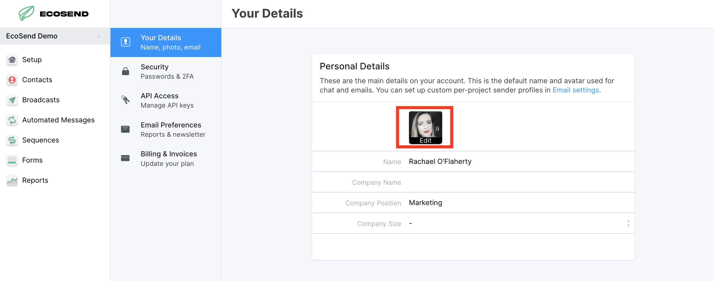Click the Forms icon in sidebar
The width and height of the screenshot is (714, 281).
click(12, 160)
